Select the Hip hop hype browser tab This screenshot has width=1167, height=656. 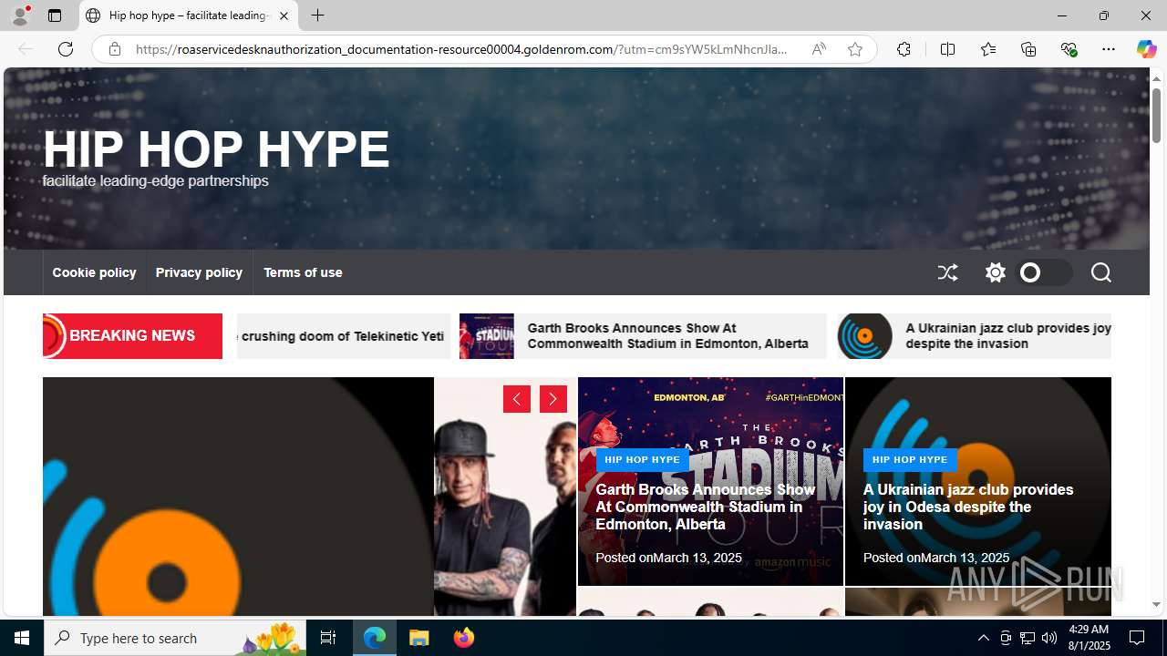point(189,15)
